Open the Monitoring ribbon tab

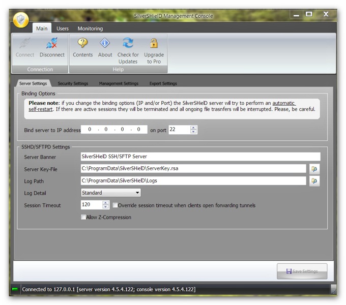click(x=90, y=28)
